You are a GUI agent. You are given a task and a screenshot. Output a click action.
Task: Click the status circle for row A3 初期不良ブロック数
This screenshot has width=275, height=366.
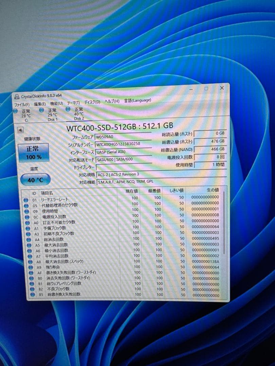pos(28,234)
